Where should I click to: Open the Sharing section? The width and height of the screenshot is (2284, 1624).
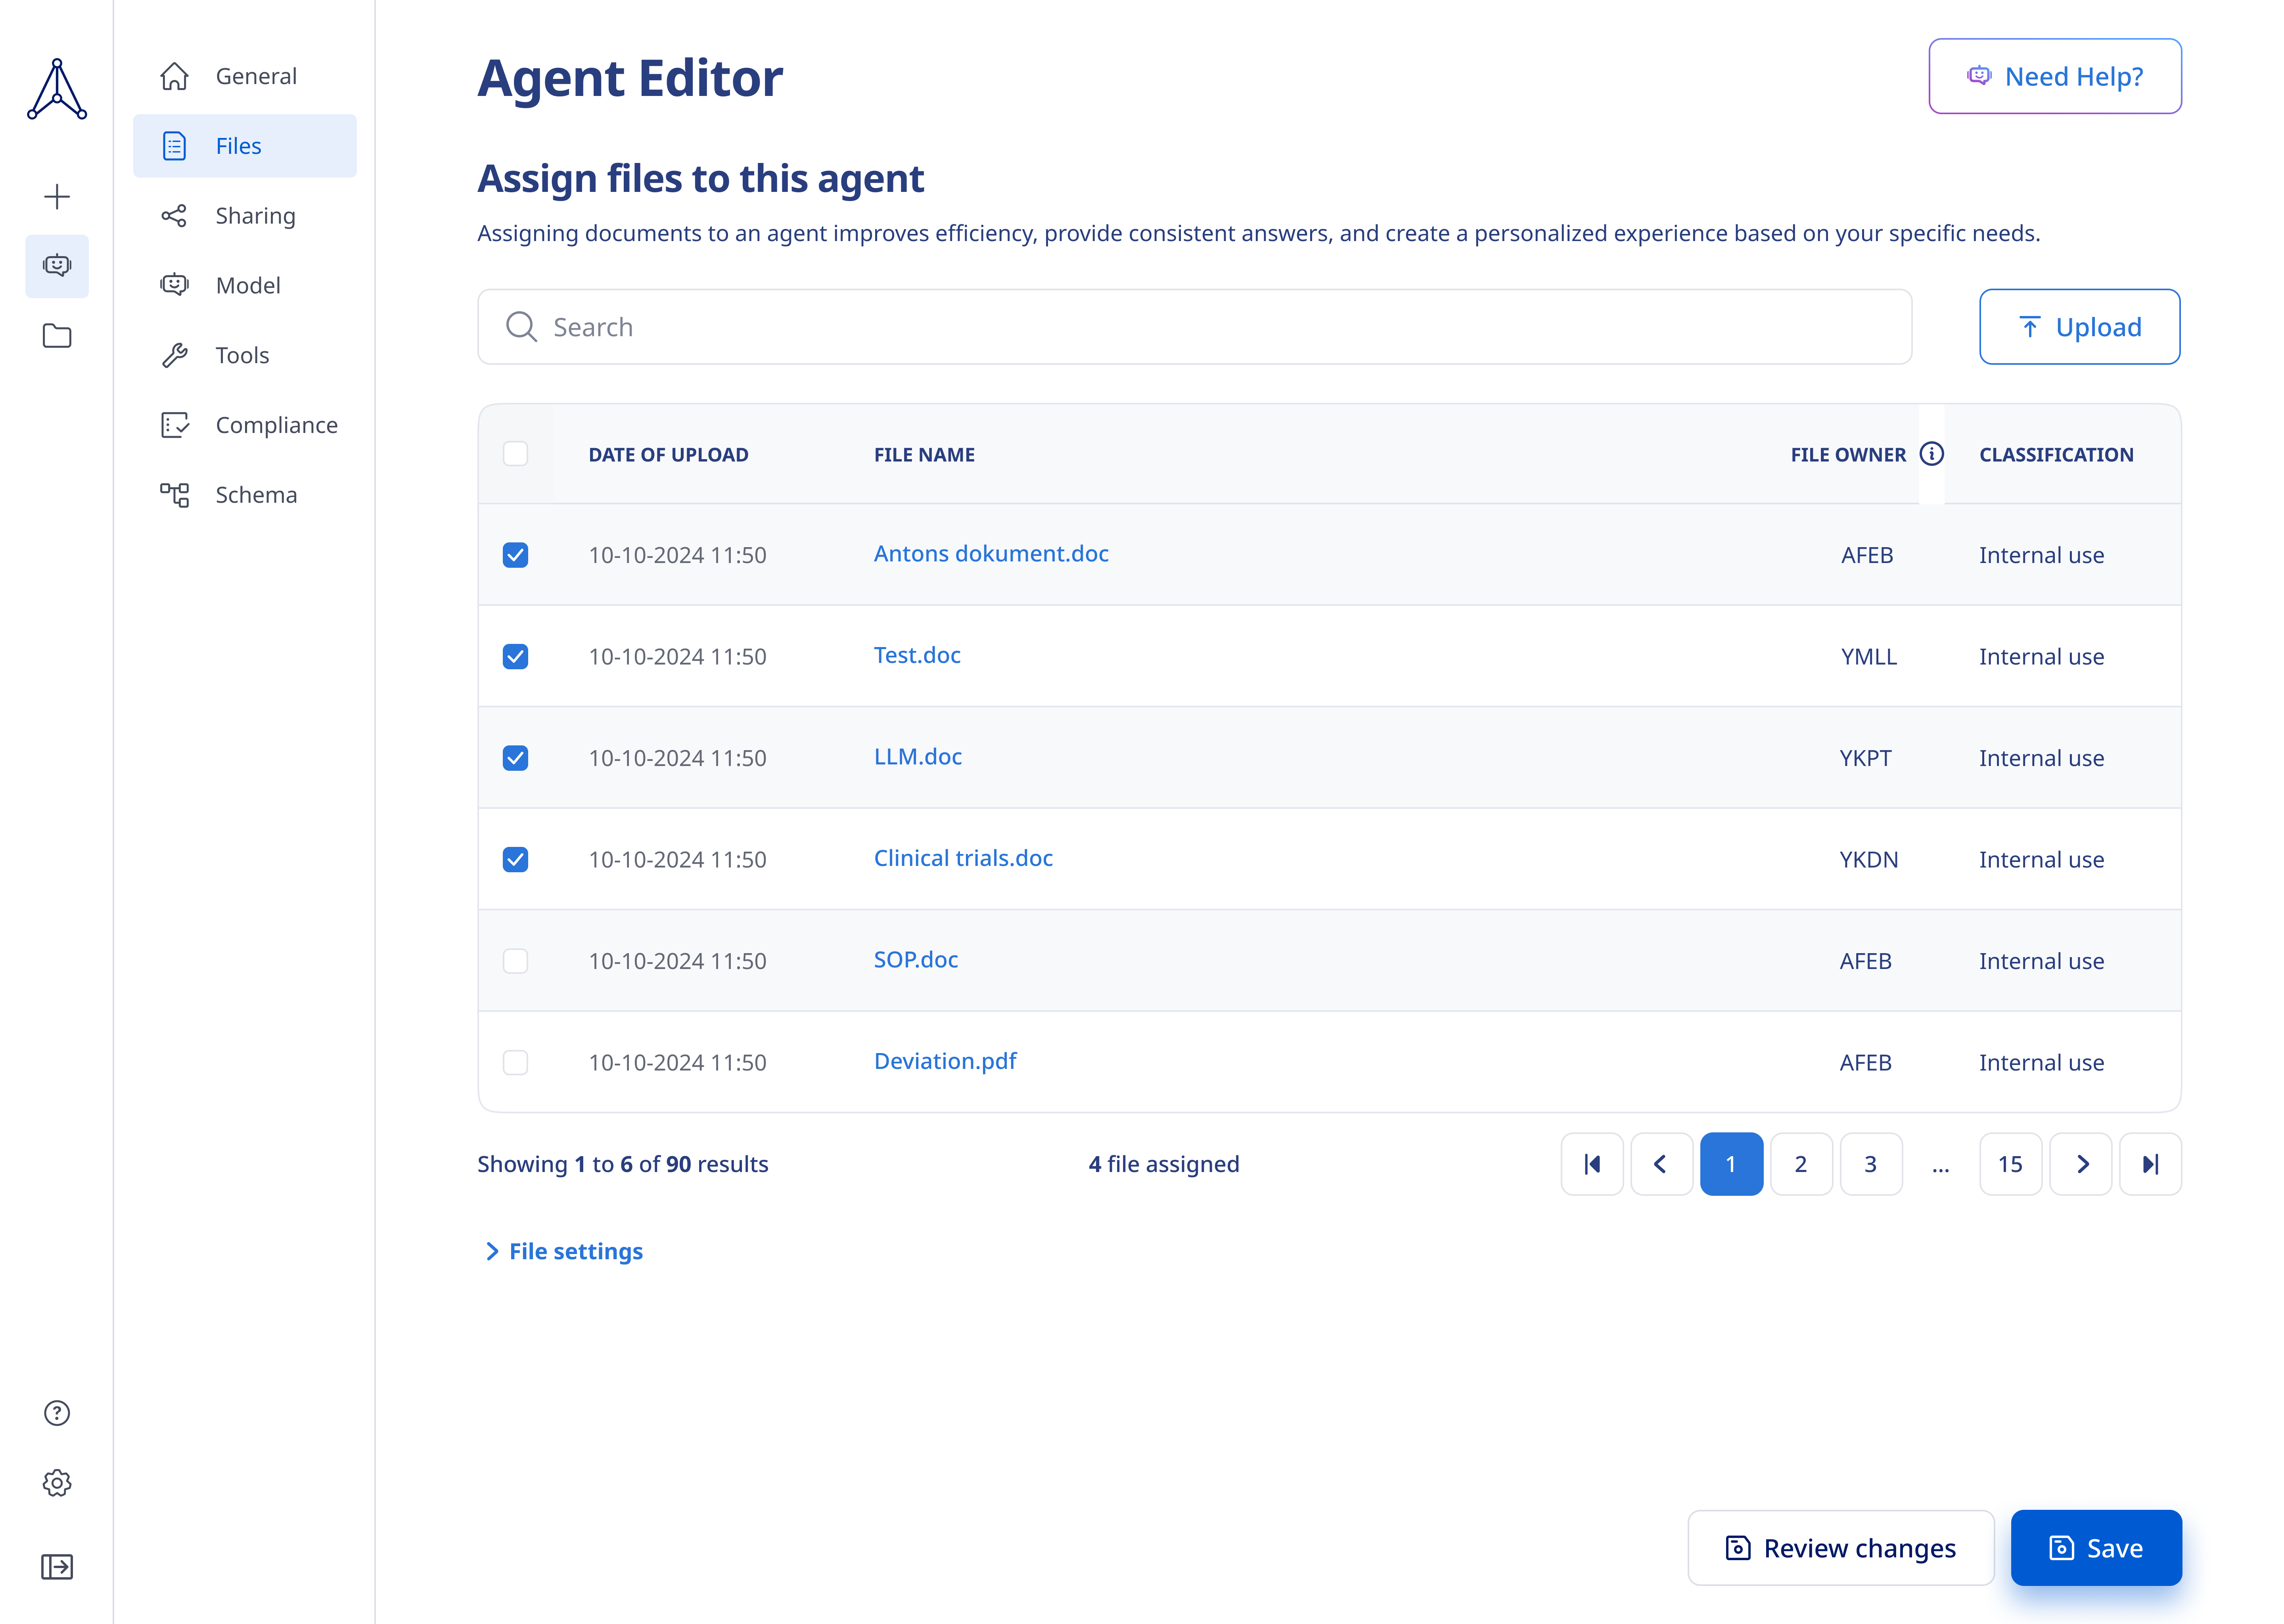pyautogui.click(x=245, y=216)
